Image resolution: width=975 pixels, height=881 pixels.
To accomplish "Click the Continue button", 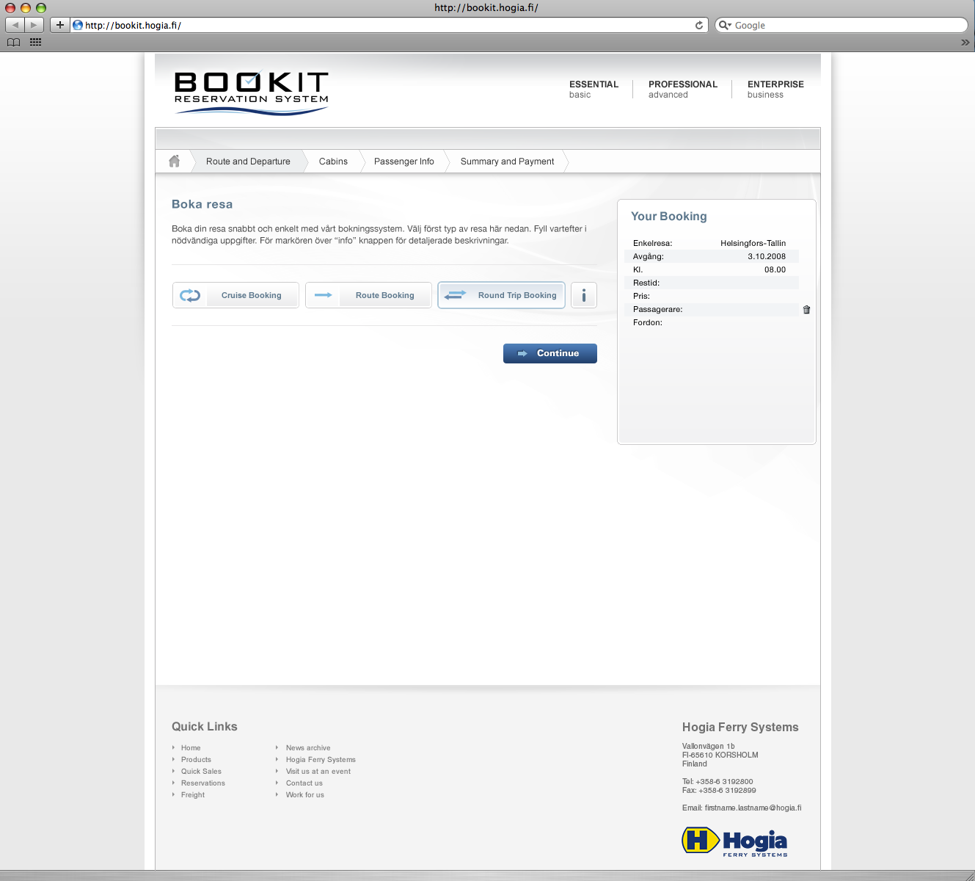I will pyautogui.click(x=550, y=353).
